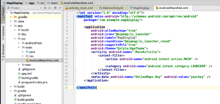Collapse the app module arrow
The width and height of the screenshot is (220, 104).
pos(11,26)
